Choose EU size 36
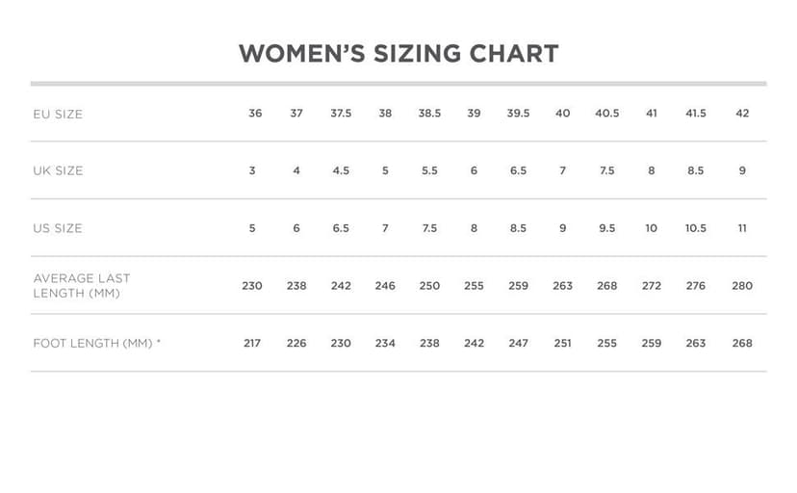 [255, 114]
